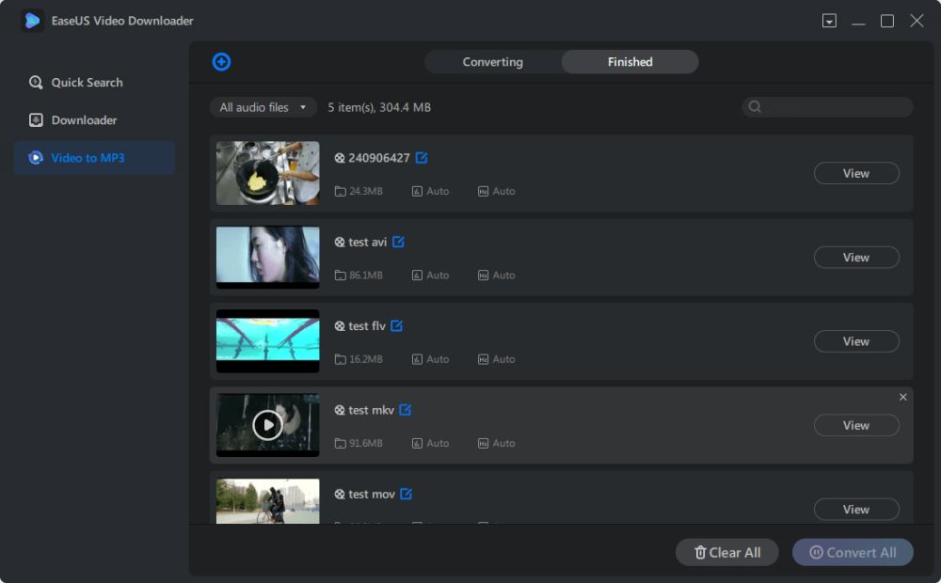This screenshot has width=941, height=583.
Task: Click the blue add file plus icon
Action: click(221, 62)
